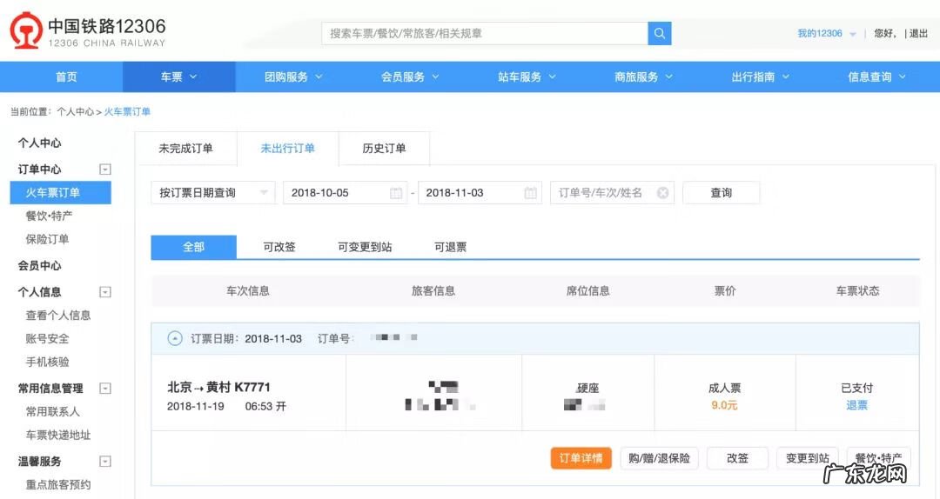Open 重点旅客预约 in the sidebar
Image resolution: width=940 pixels, height=499 pixels.
pyautogui.click(x=58, y=484)
